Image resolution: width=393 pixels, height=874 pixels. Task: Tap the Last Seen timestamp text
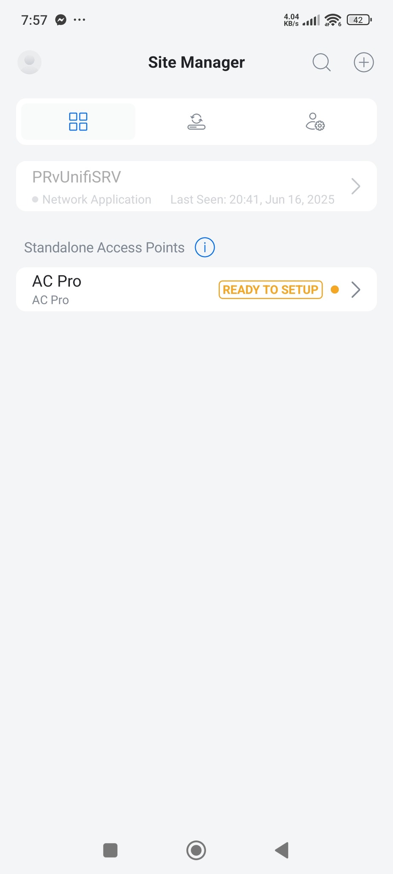tap(252, 200)
